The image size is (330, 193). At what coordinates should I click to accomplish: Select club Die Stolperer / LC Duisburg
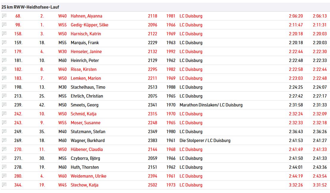pyautogui.click(x=205, y=141)
